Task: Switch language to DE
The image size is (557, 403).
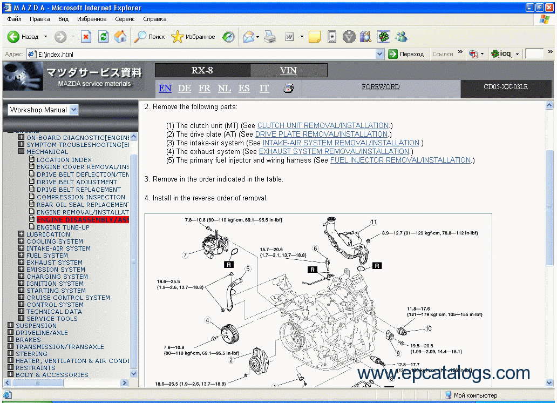Action: (x=185, y=88)
